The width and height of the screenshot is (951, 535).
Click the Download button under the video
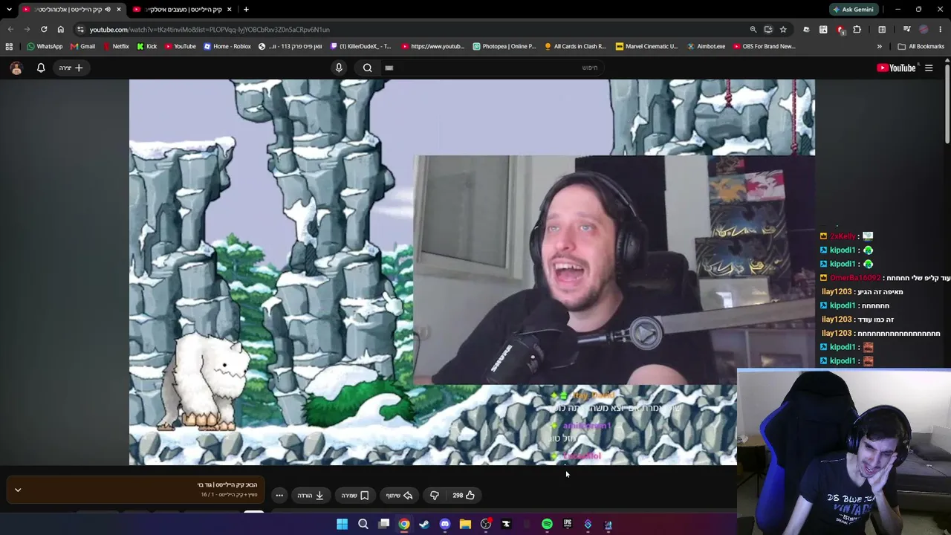[311, 495]
